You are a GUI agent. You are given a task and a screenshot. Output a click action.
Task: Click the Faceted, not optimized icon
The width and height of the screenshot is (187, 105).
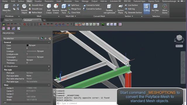click(x=109, y=6)
